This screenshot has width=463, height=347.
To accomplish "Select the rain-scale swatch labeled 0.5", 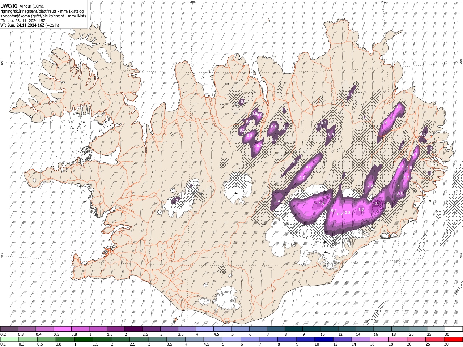I will [46, 339].
